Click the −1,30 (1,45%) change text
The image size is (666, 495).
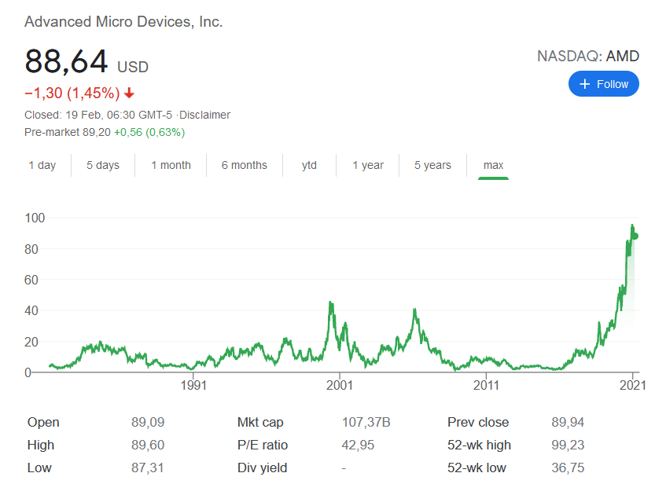coord(72,93)
